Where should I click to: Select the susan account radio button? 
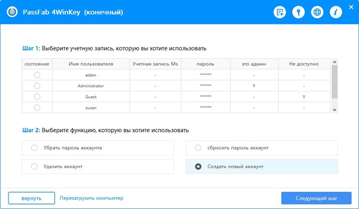(37, 107)
